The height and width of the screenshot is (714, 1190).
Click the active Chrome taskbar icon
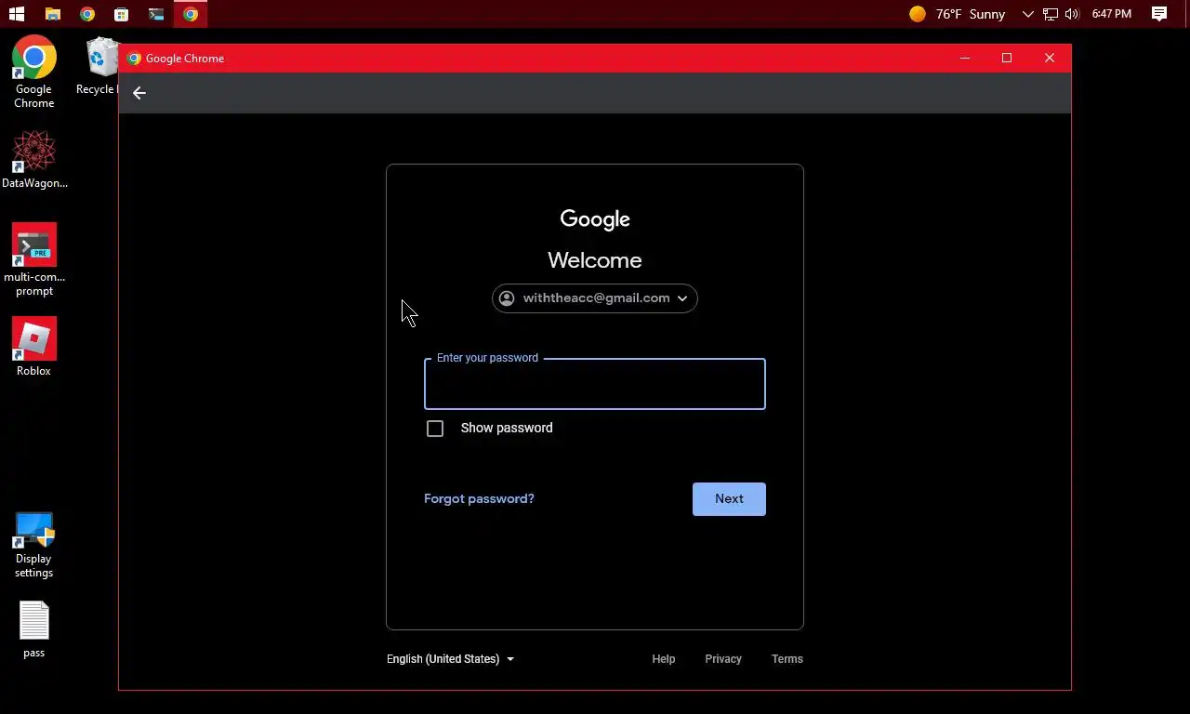point(191,14)
